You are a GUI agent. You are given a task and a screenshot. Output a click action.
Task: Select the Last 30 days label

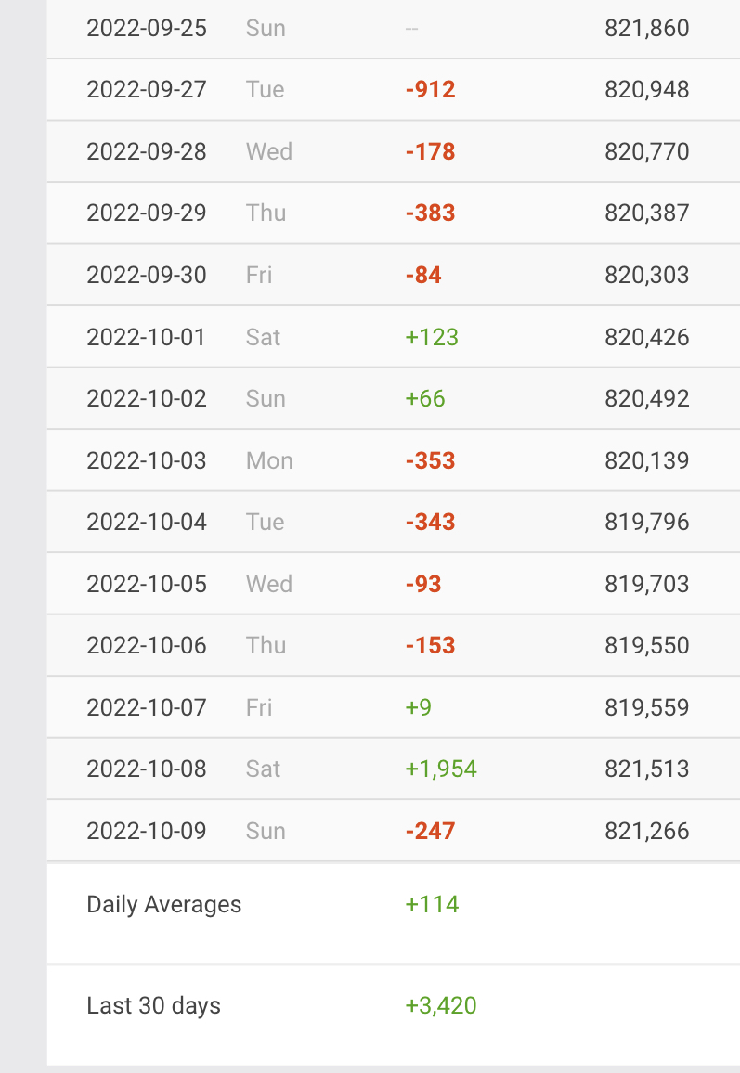click(x=154, y=1006)
